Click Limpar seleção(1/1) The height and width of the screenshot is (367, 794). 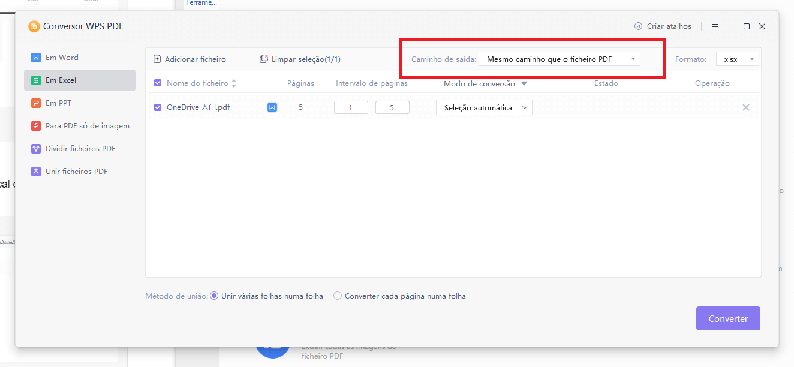(300, 59)
